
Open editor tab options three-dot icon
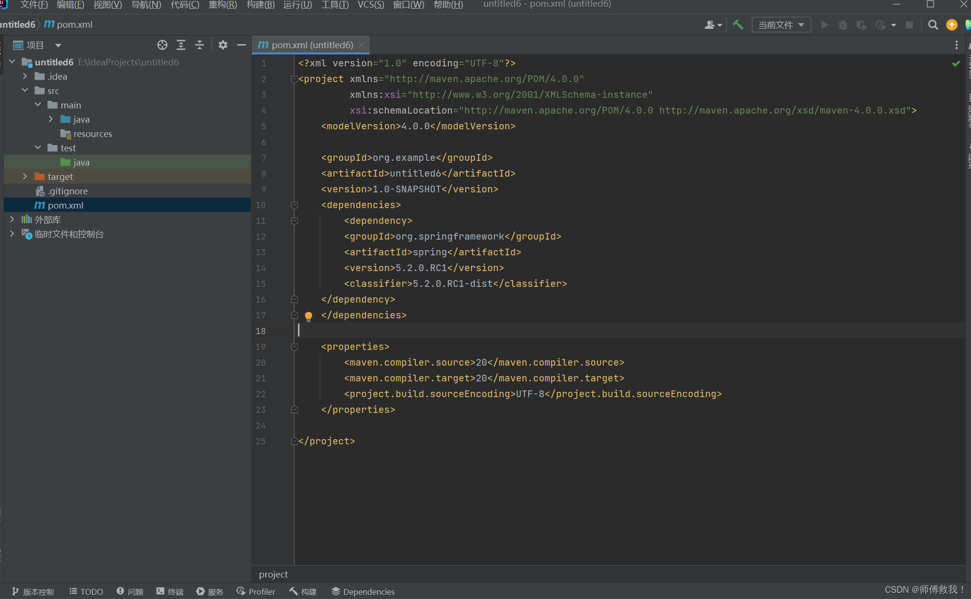click(x=956, y=45)
